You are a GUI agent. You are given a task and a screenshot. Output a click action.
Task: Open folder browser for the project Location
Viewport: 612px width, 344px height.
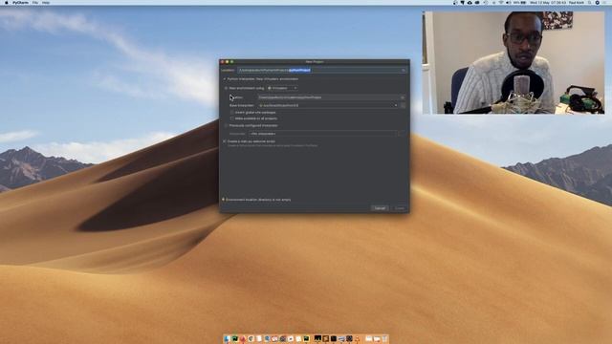[404, 70]
